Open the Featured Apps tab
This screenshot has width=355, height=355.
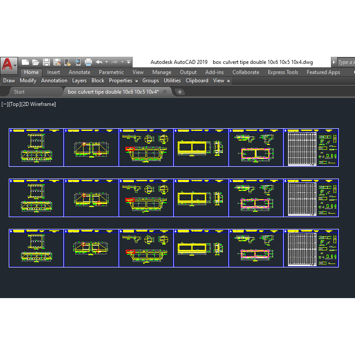(x=323, y=72)
